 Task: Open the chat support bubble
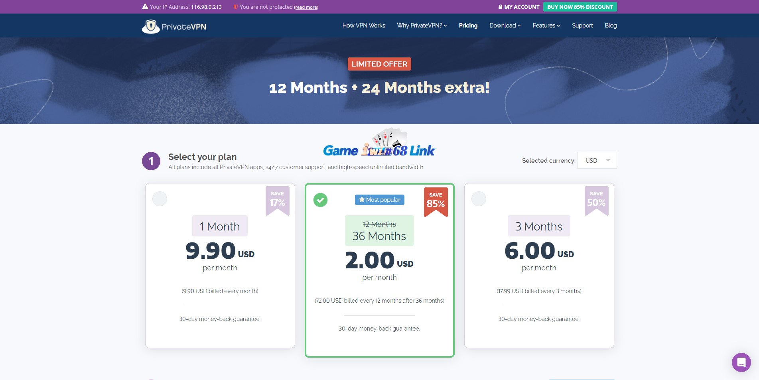coord(741,362)
